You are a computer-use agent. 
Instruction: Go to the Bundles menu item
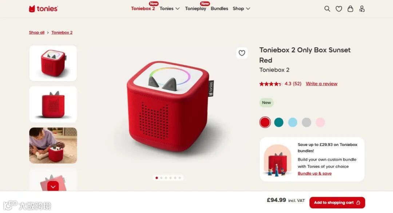(219, 8)
